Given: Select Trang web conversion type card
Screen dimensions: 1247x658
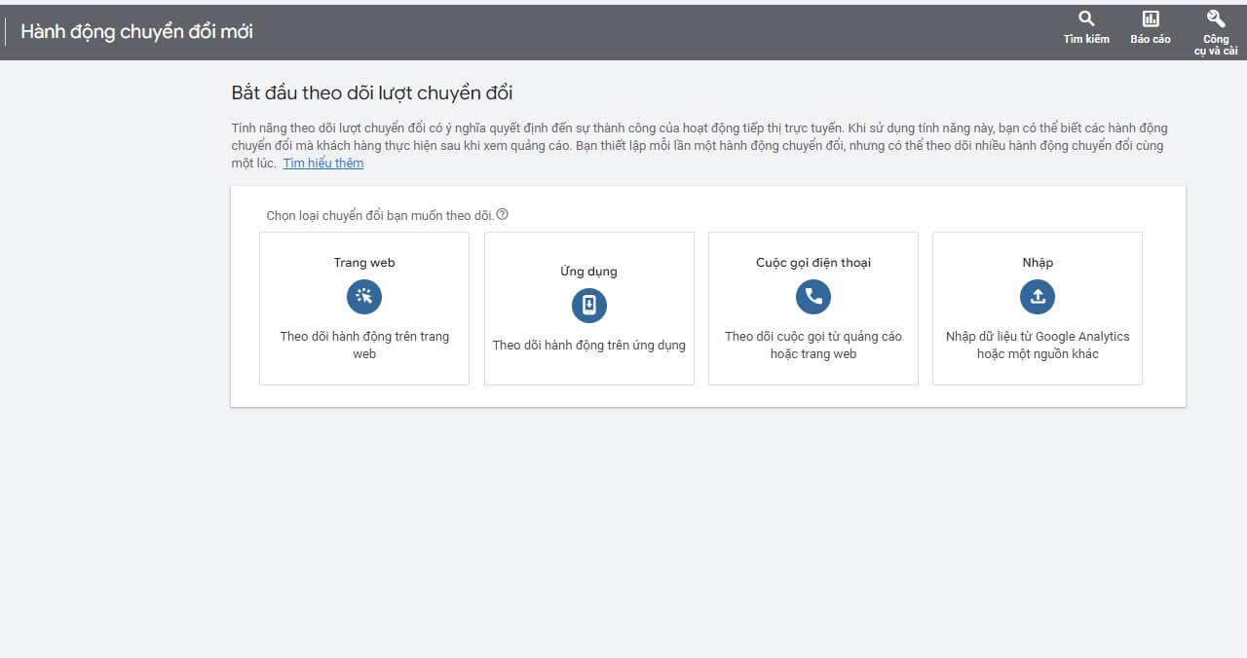Looking at the screenshot, I should (x=363, y=308).
